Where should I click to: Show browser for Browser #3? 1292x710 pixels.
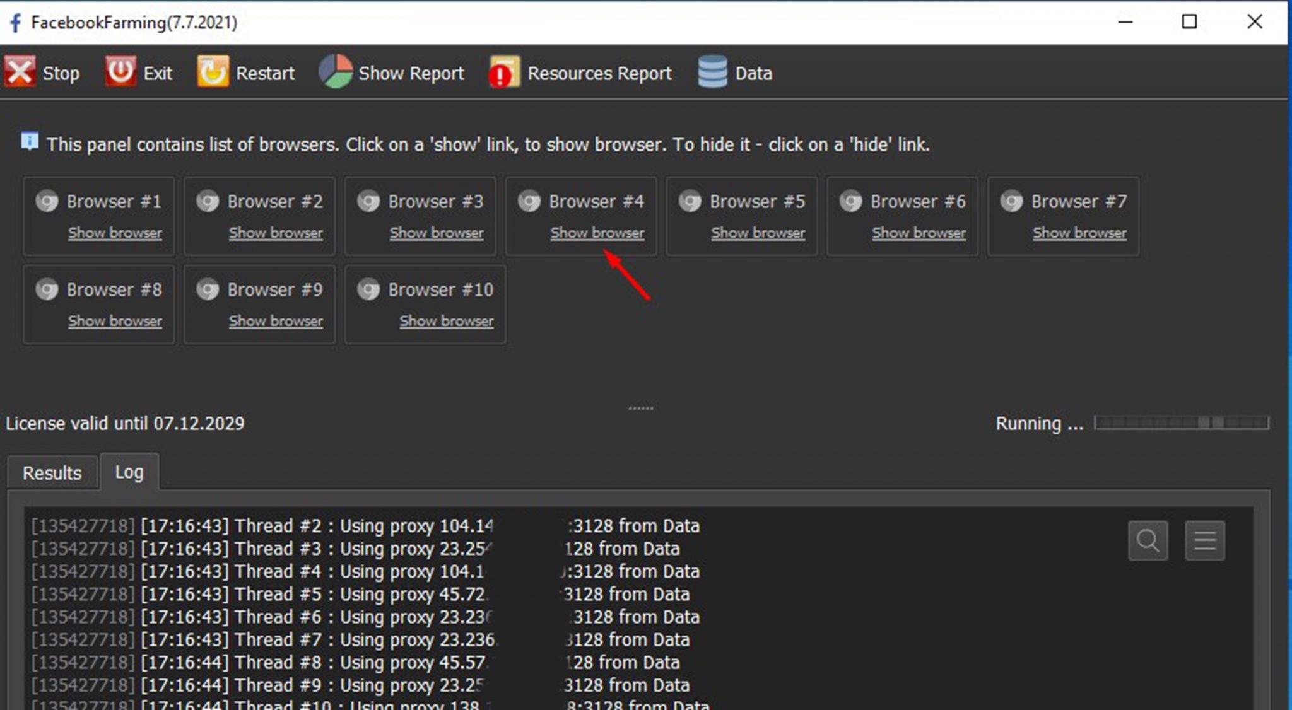point(437,233)
